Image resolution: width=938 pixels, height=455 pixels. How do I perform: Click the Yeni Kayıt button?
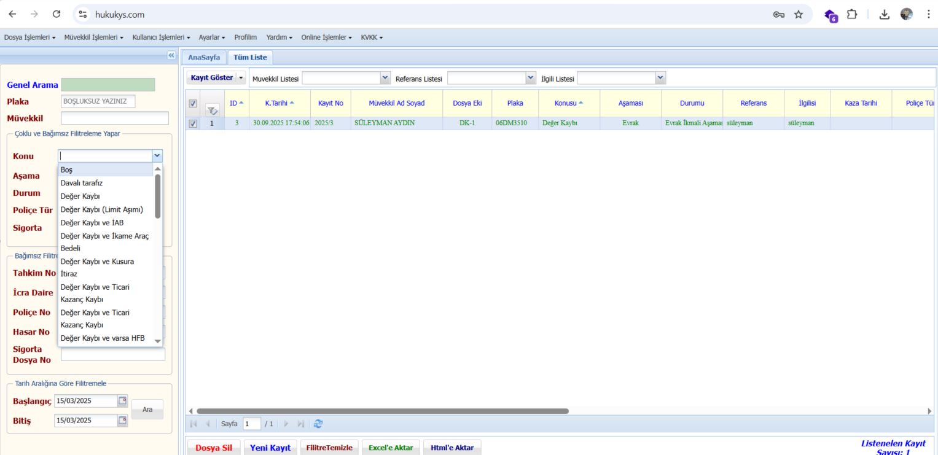[x=270, y=448]
